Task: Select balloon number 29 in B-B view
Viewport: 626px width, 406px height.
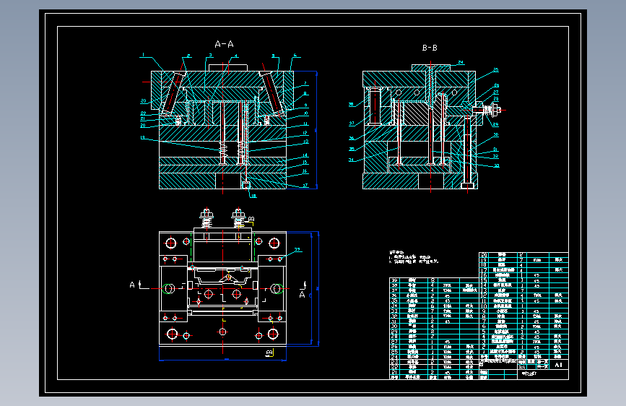Action: pyautogui.click(x=495, y=124)
